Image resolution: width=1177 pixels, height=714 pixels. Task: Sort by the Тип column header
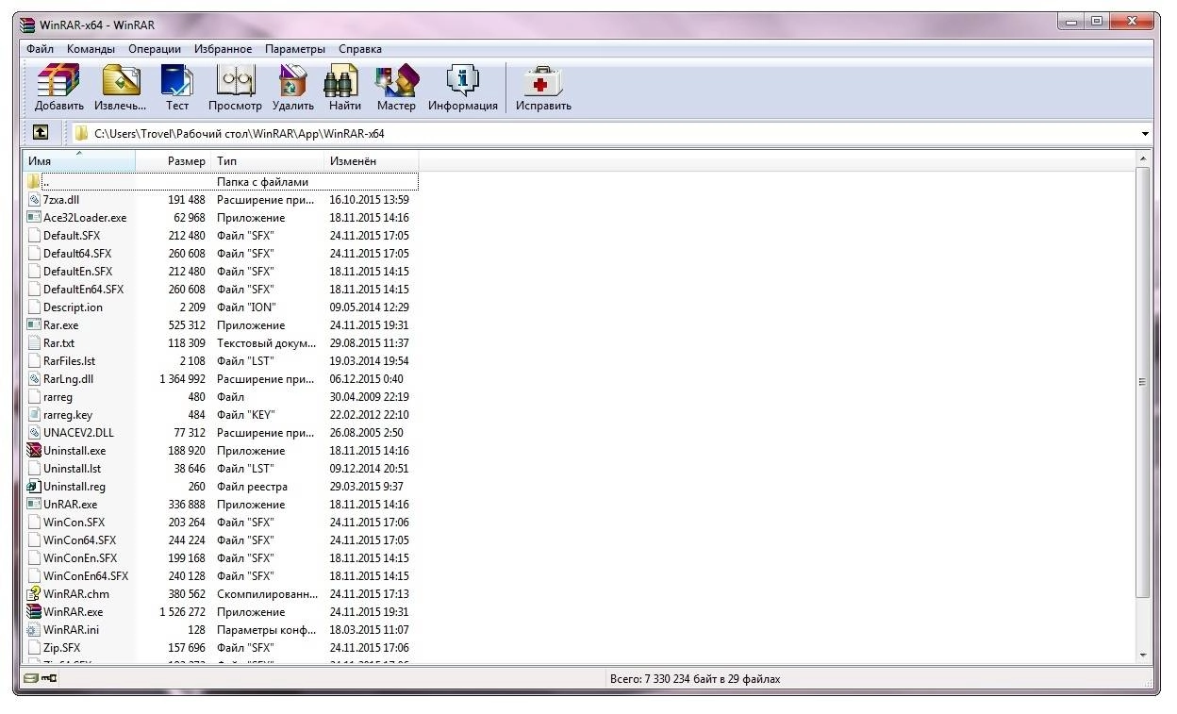click(268, 161)
